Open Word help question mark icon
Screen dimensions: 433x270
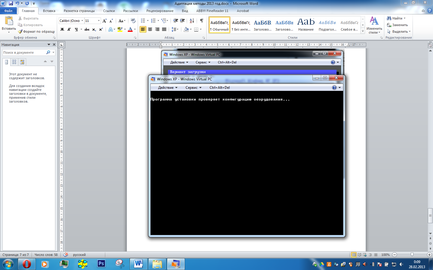pos(429,10)
